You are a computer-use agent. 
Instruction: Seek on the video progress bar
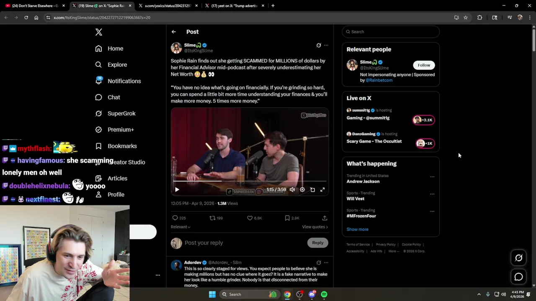click(250, 181)
